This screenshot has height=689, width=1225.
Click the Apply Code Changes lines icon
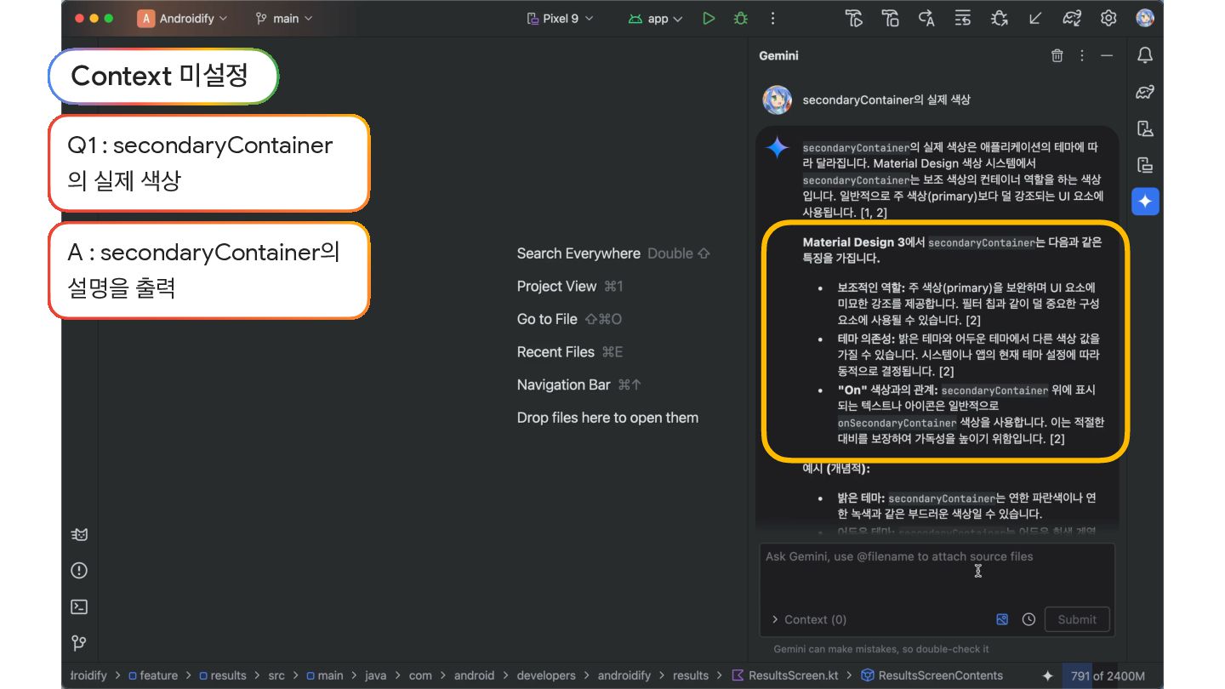coord(963,18)
